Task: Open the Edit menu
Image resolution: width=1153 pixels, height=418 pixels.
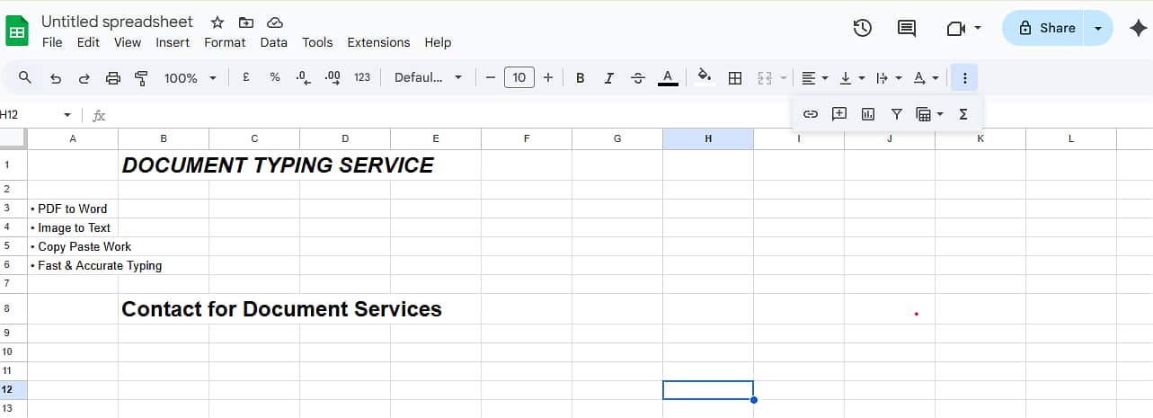Action: [x=88, y=42]
